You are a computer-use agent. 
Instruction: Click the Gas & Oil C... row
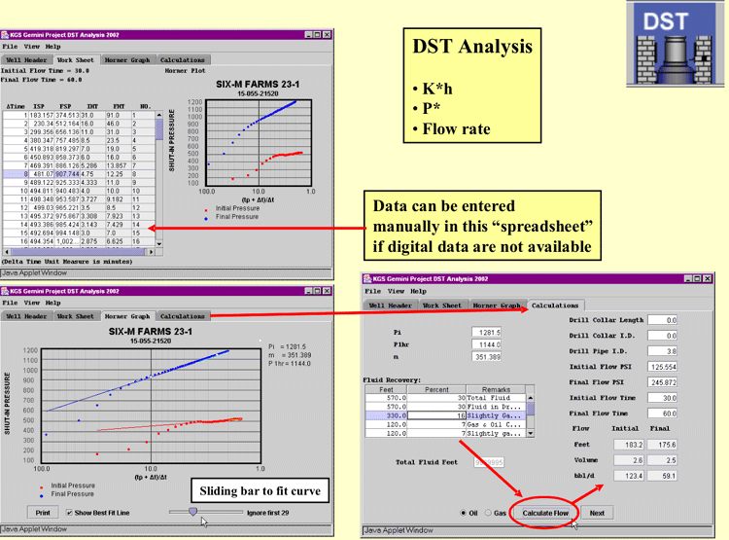[445, 424]
